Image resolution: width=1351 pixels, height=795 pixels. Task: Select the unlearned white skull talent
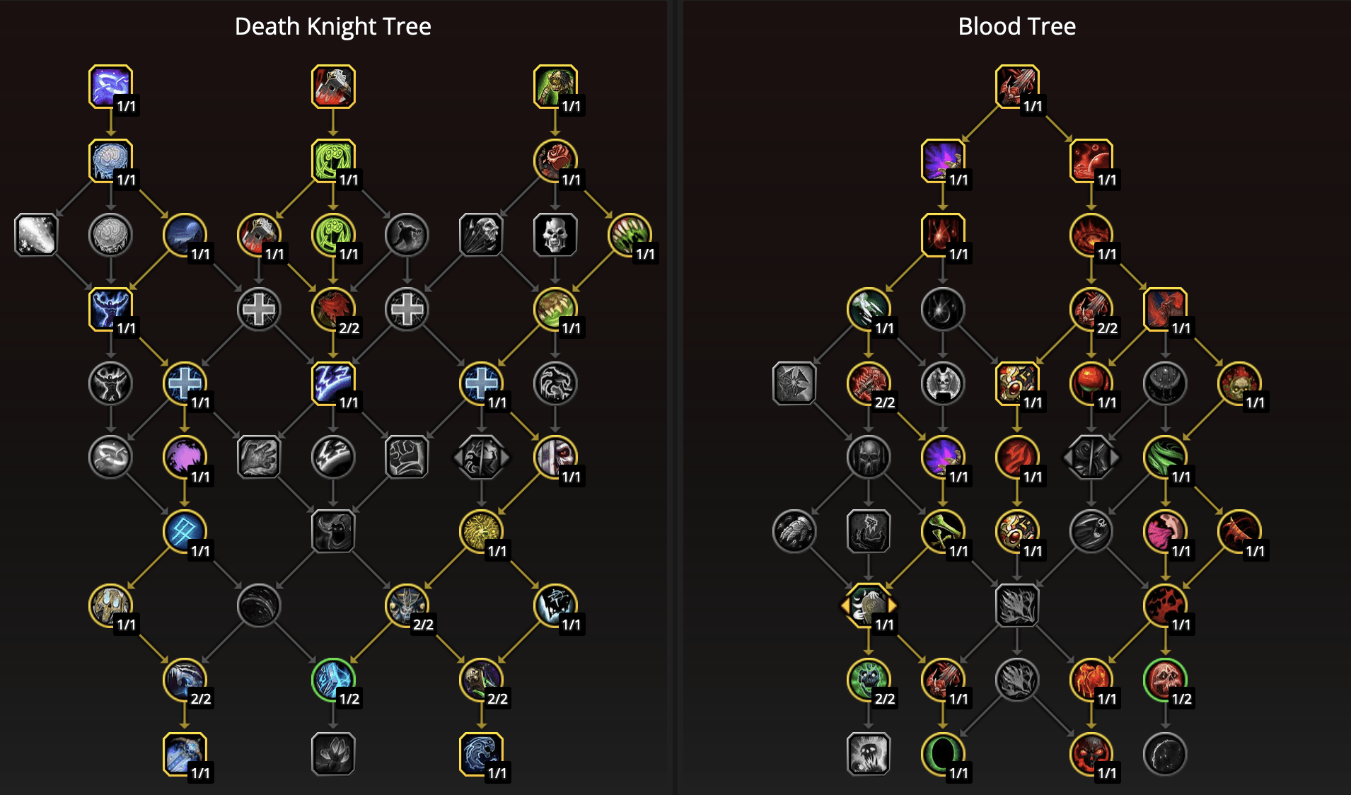(555, 235)
